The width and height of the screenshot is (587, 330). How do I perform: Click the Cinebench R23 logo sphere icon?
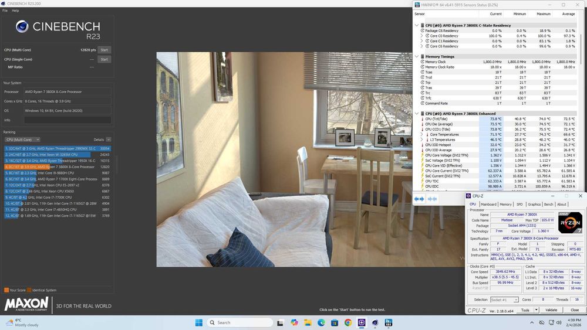(22, 26)
